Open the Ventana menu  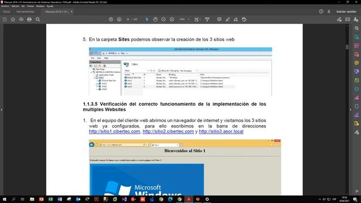click(40, 6)
